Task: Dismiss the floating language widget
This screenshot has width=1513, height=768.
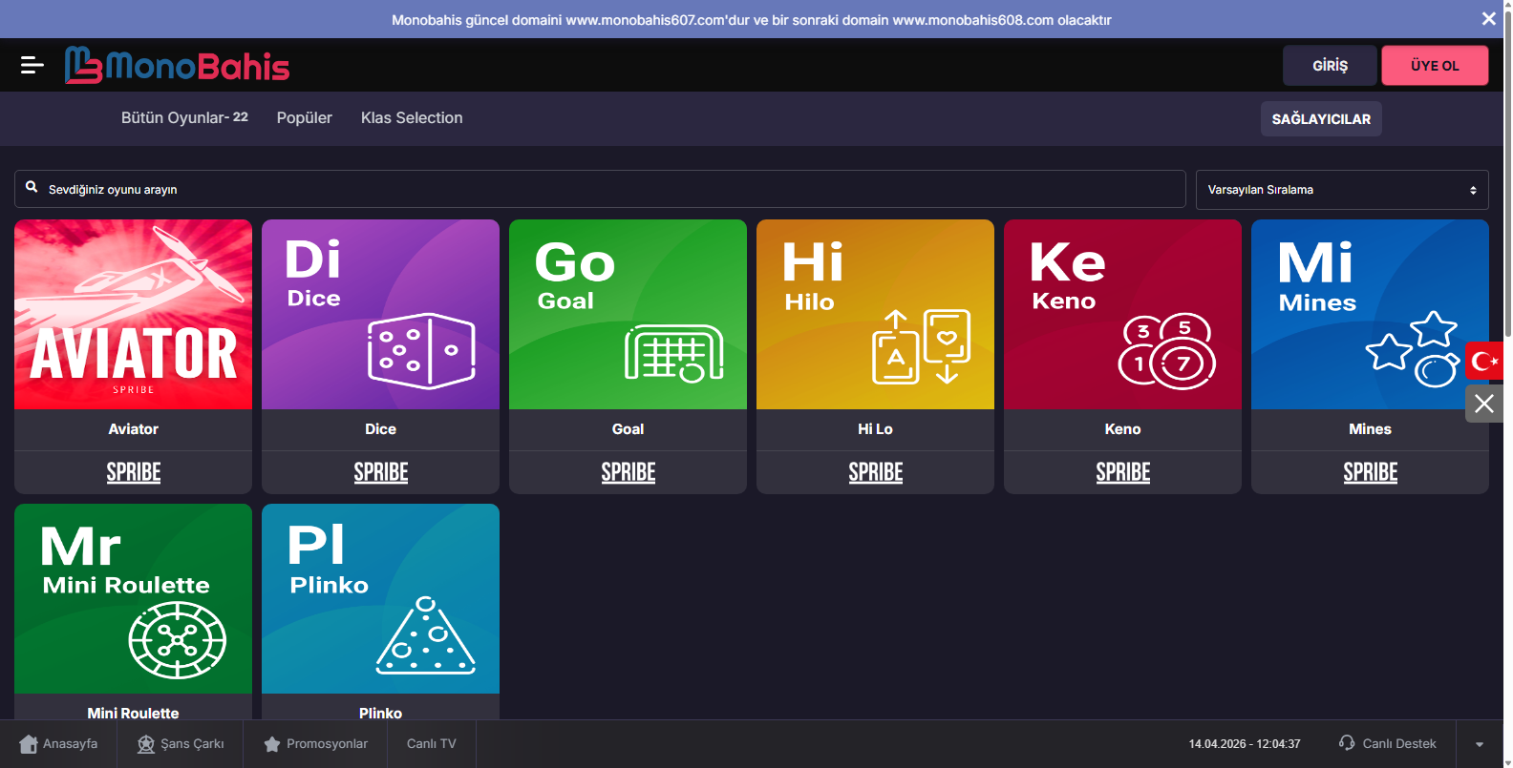Action: click(x=1484, y=404)
